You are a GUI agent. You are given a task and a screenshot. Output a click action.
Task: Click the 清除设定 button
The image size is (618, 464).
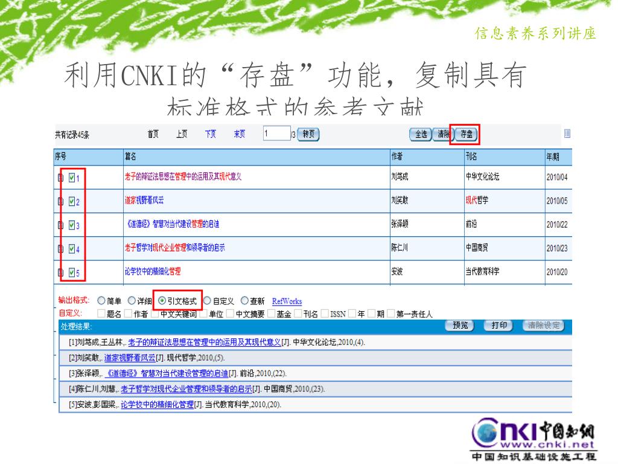(x=544, y=326)
